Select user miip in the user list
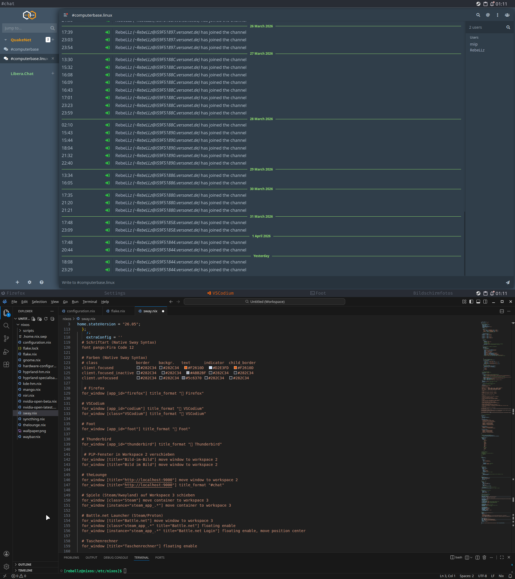The height and width of the screenshot is (579, 515). 474,44
